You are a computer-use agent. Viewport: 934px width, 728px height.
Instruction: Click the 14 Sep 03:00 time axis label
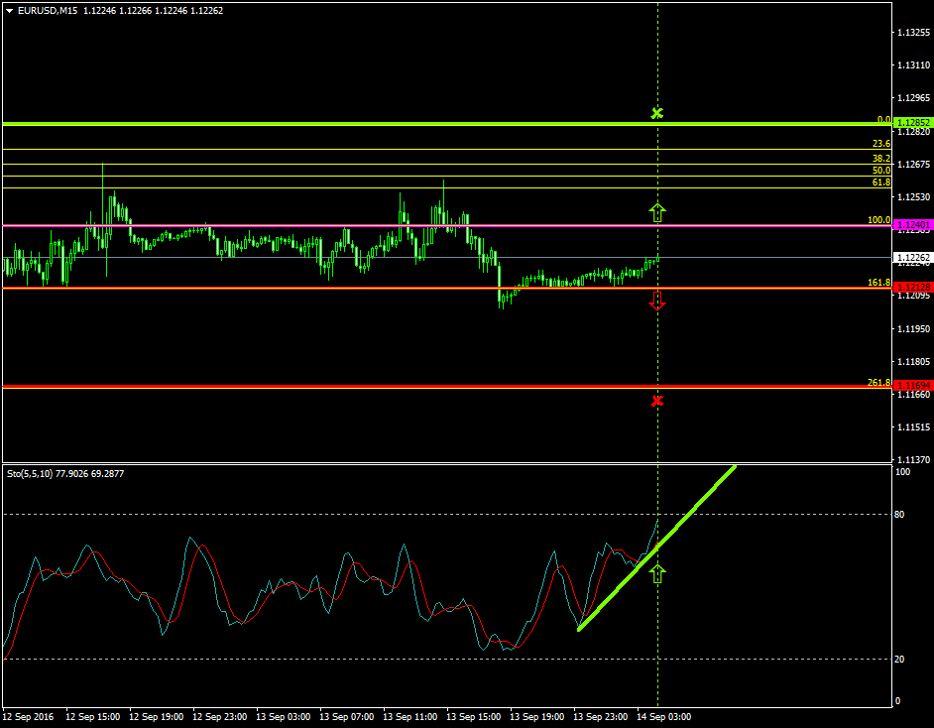(666, 716)
